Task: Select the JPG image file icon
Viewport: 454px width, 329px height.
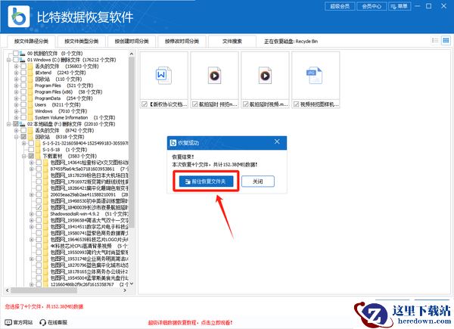Action: coord(314,76)
